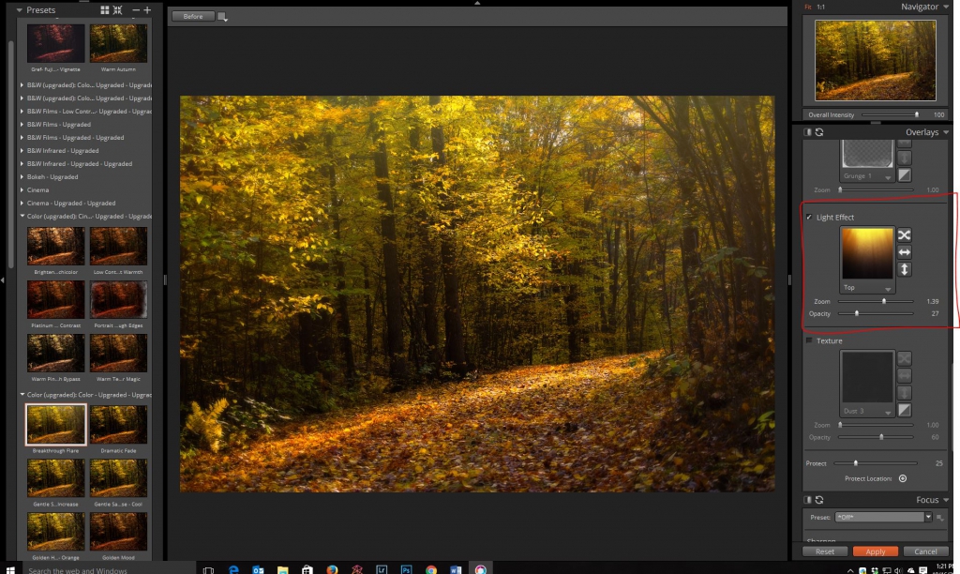The image size is (960, 574).
Task: Toggle Overlays panel before/after preview
Action: click(807, 132)
